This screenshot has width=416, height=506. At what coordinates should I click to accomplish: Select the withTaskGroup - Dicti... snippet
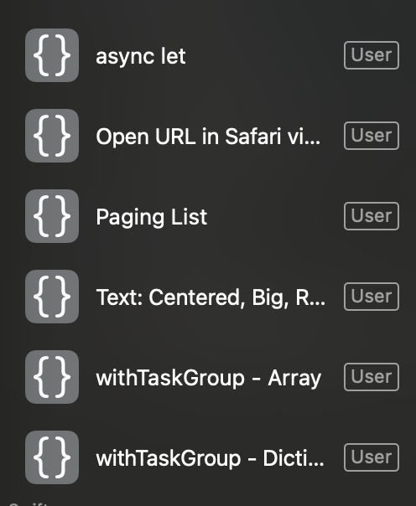tap(210, 458)
